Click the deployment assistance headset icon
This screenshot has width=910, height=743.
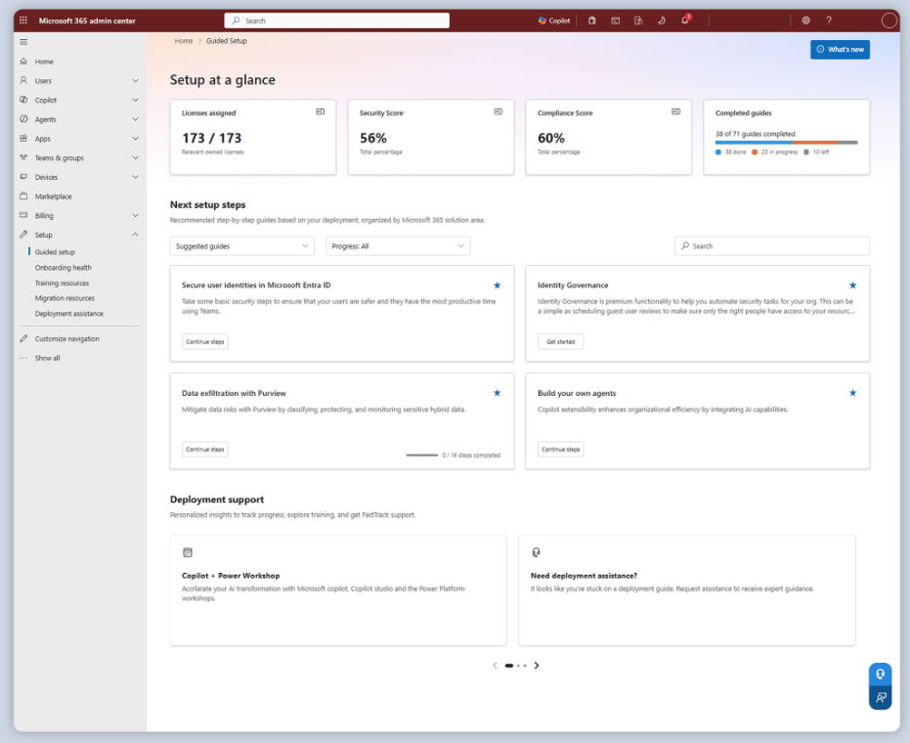[536, 552]
